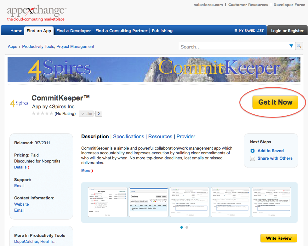Toggle the Like button for CommitKeeper

86,113
